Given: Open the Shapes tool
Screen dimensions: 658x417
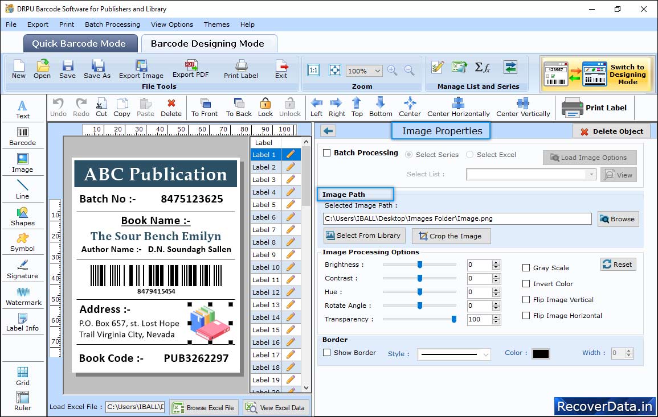Looking at the screenshot, I should 23,216.
